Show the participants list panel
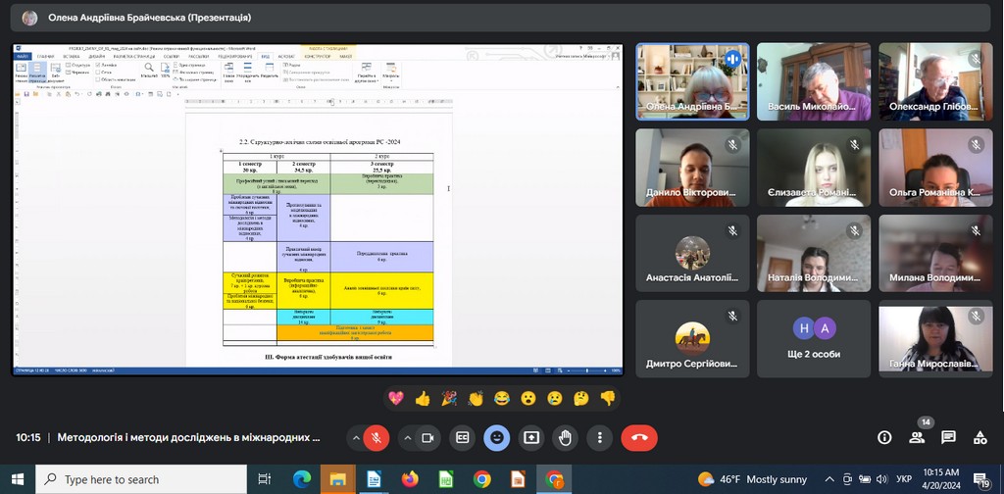 click(x=917, y=437)
